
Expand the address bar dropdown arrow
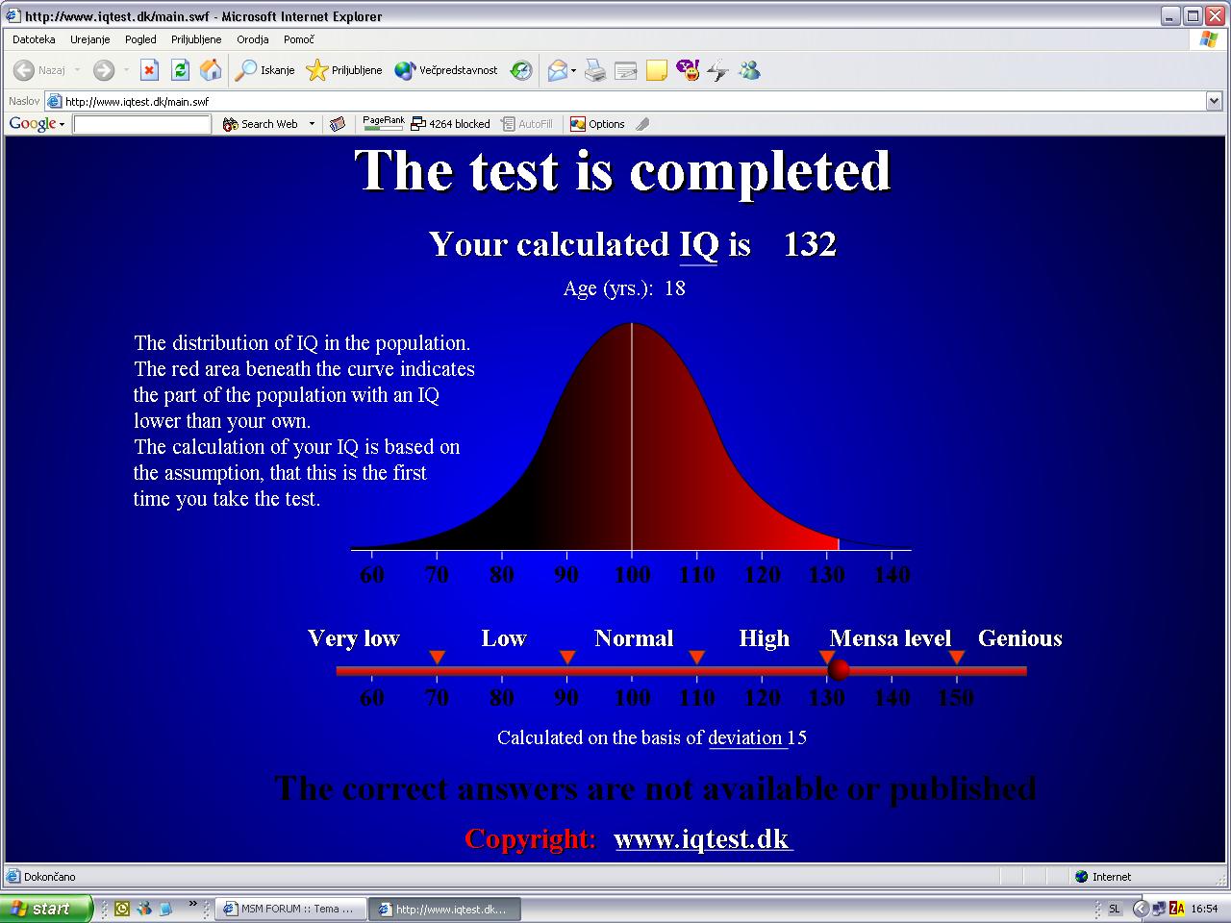tap(1214, 101)
